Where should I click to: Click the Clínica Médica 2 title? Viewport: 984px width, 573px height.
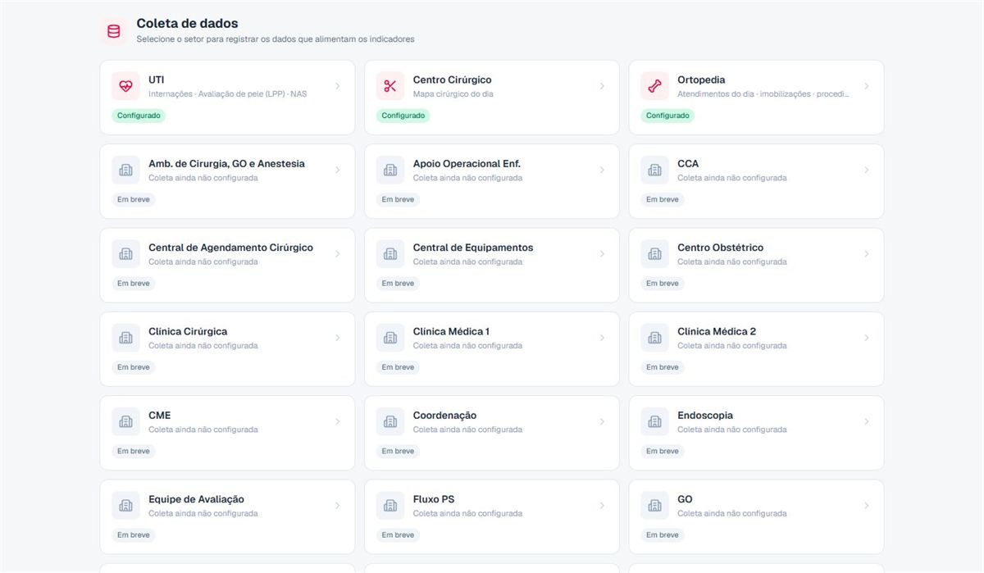[x=717, y=331]
